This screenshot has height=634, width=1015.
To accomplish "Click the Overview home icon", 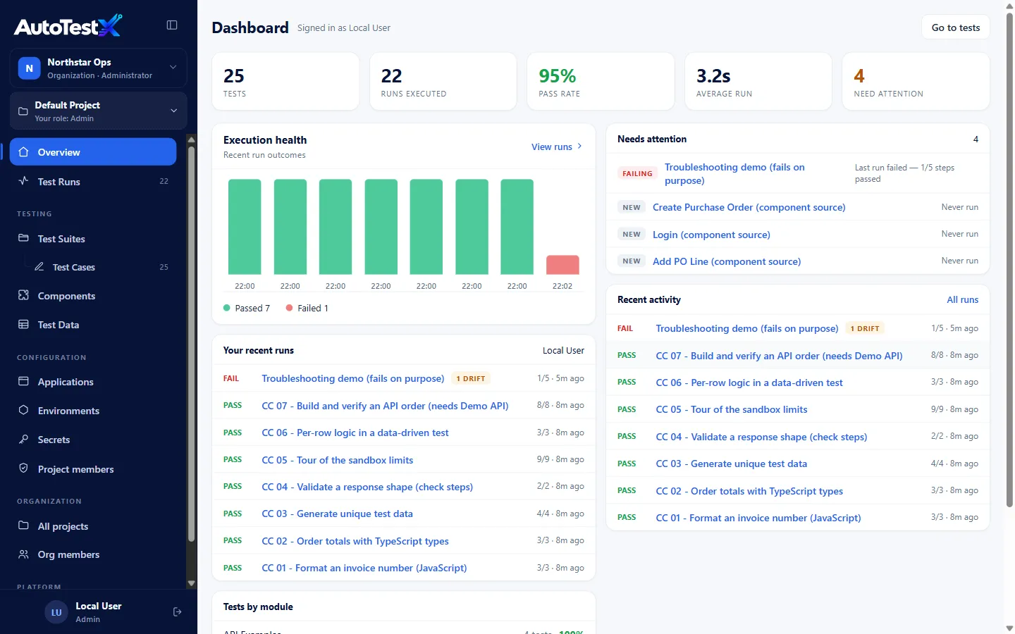I will point(23,151).
